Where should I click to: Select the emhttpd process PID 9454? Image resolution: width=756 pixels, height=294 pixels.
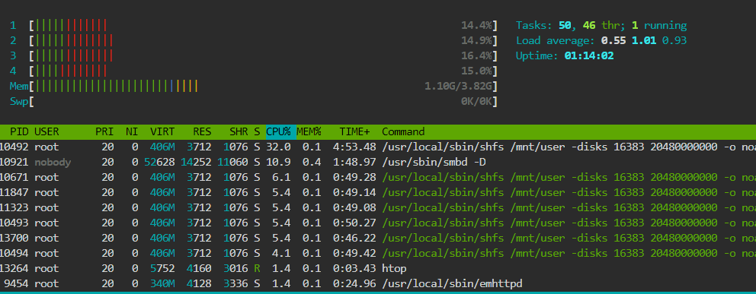[x=378, y=283]
